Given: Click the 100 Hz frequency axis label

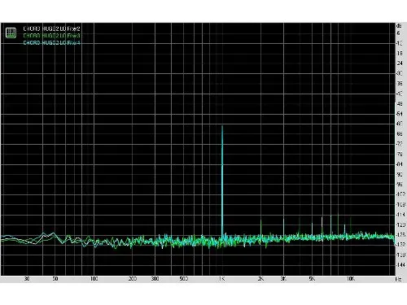Looking at the screenshot, I should point(94,279).
